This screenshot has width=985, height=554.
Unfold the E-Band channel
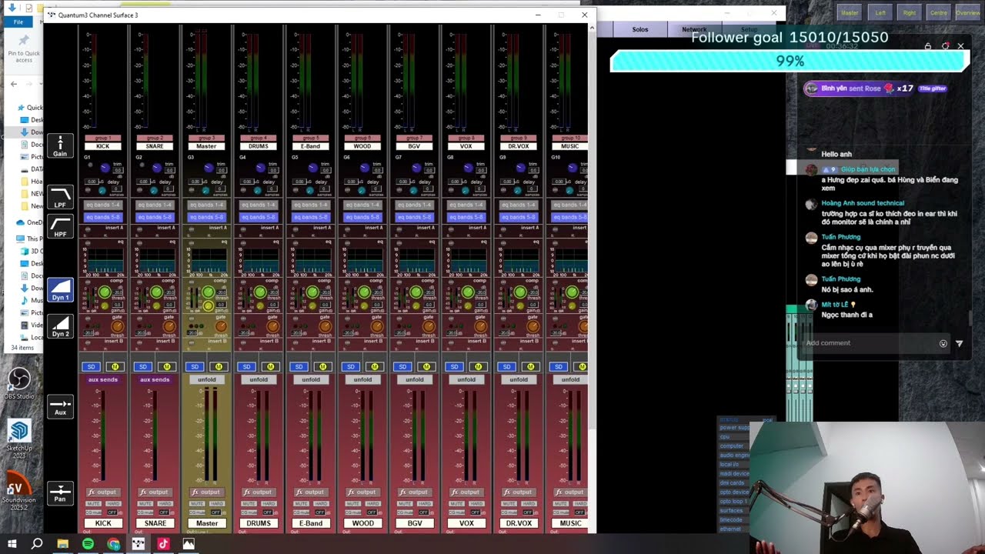coord(311,379)
